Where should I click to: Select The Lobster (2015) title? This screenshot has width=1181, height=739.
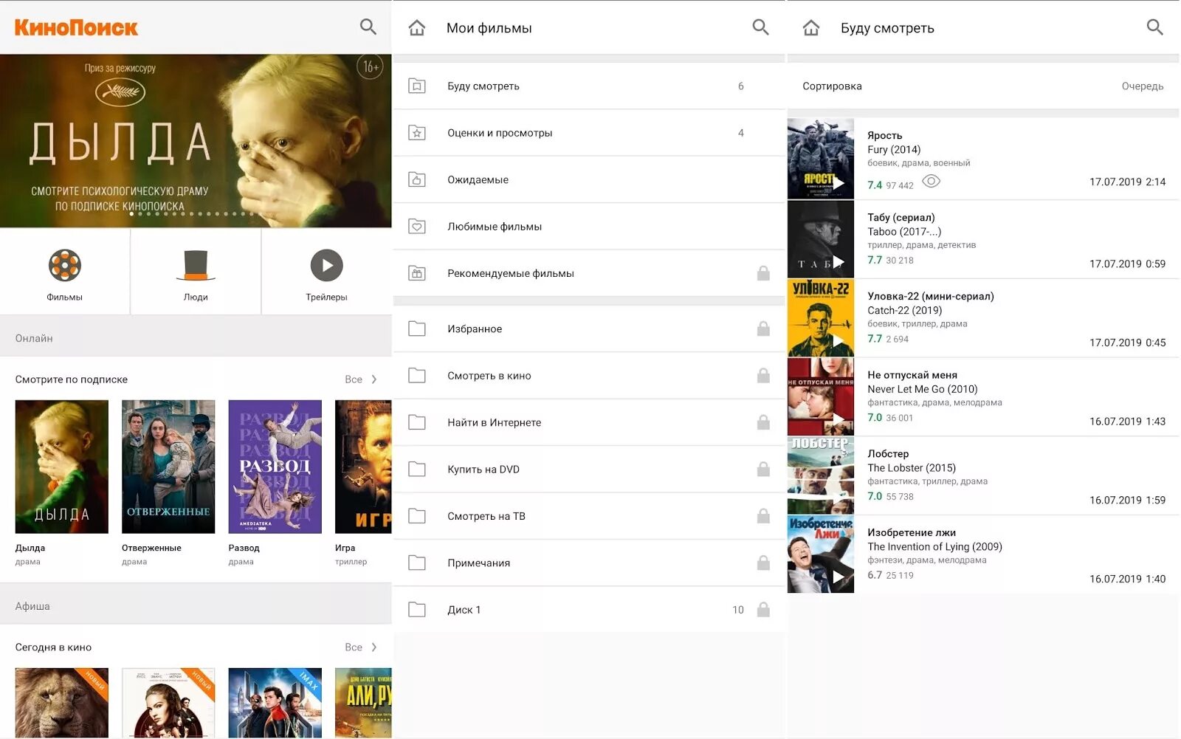tap(912, 468)
